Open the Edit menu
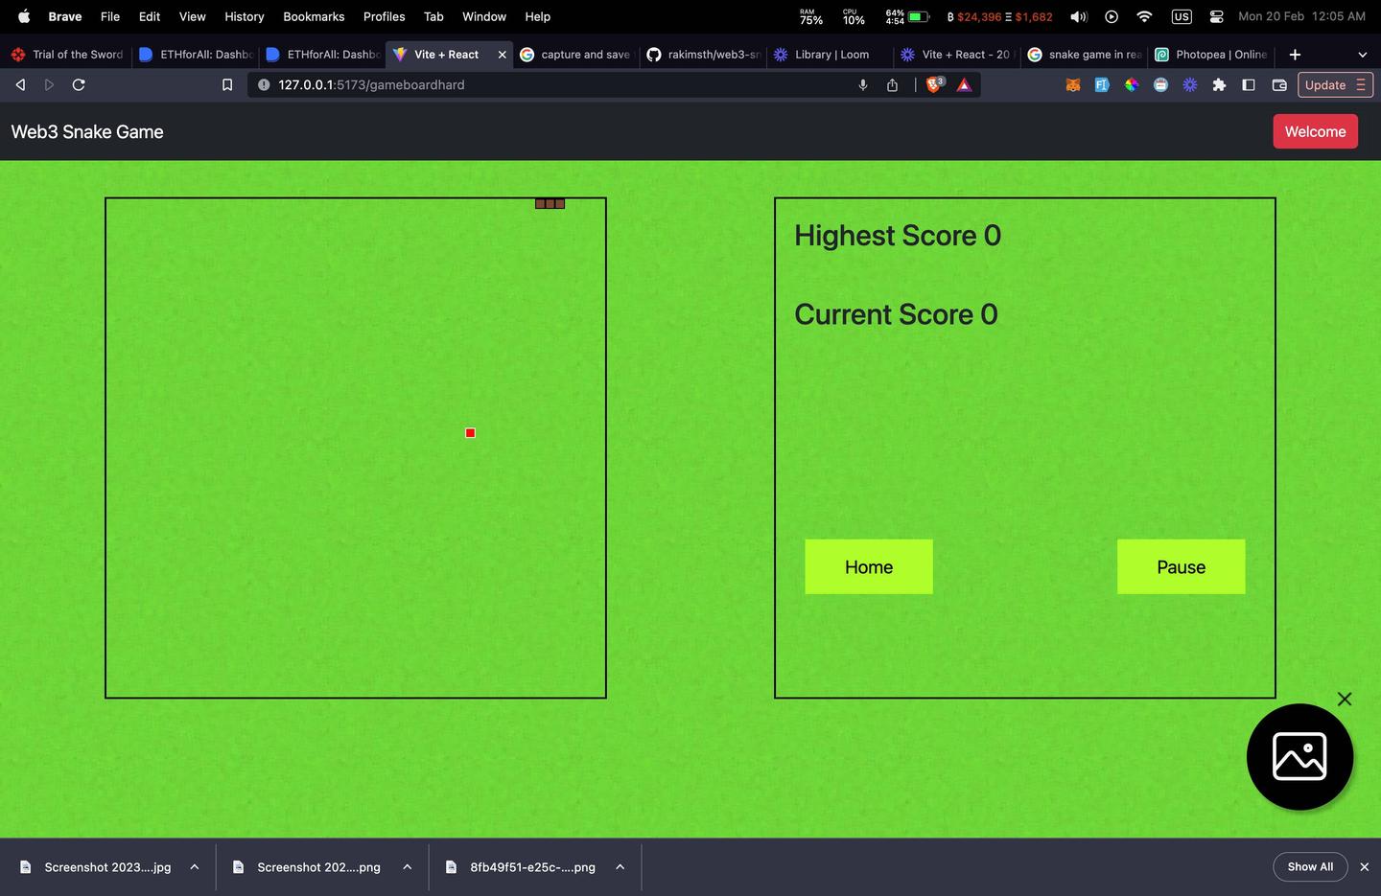1381x896 pixels. point(150,16)
